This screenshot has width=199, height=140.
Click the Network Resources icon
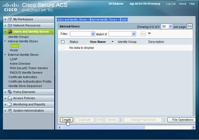[10, 26]
